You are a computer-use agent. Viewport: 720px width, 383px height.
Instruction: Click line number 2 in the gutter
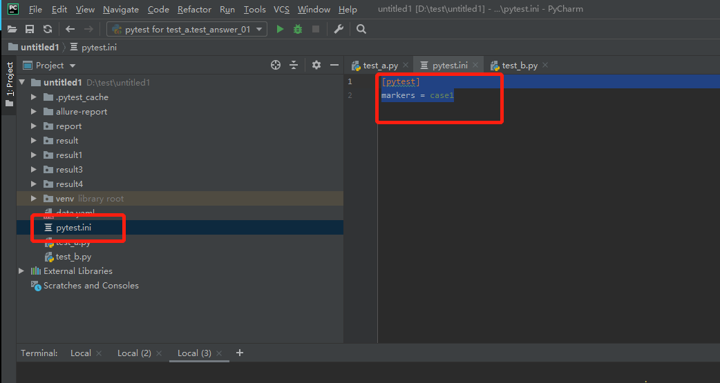click(350, 95)
